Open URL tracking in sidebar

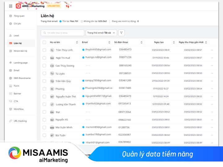21,121
